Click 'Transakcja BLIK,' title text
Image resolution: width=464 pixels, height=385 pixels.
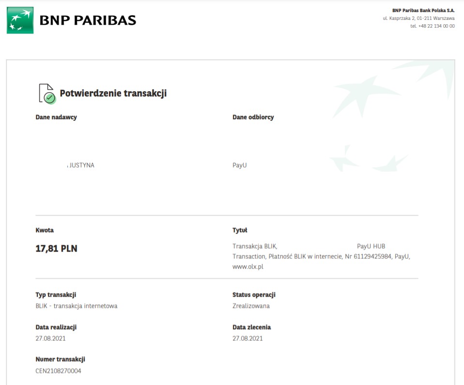[255, 246]
